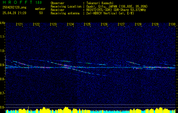The width and height of the screenshot is (178, 113).
Task: Click the 2el-HB9CV Vertical antenna text
Action: click(x=110, y=13)
